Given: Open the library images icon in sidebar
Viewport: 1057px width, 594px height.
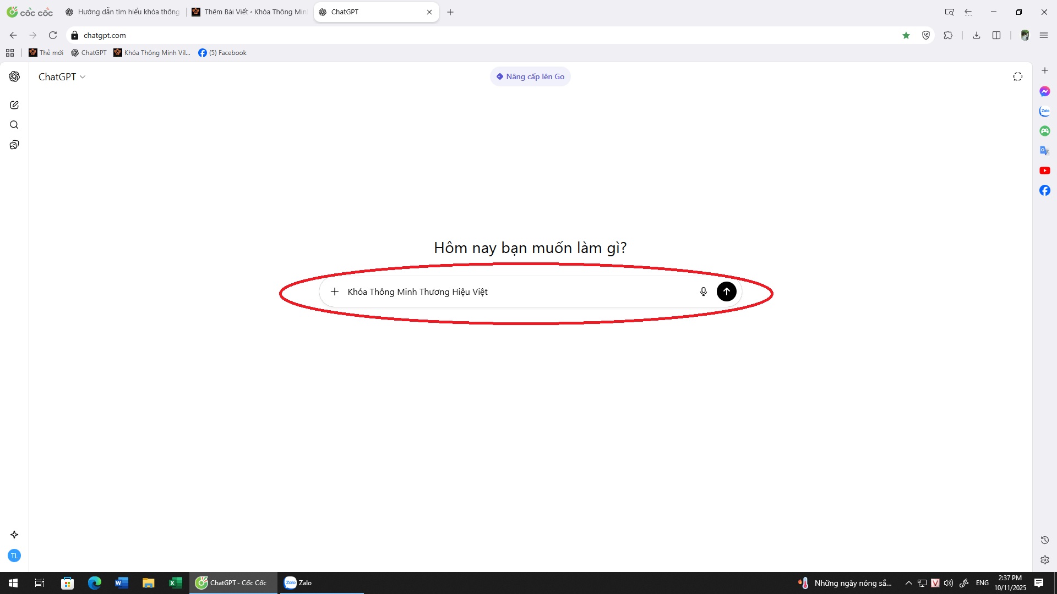Looking at the screenshot, I should (x=14, y=145).
